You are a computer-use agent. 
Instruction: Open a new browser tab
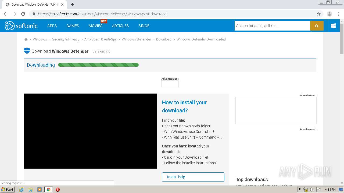(x=73, y=5)
